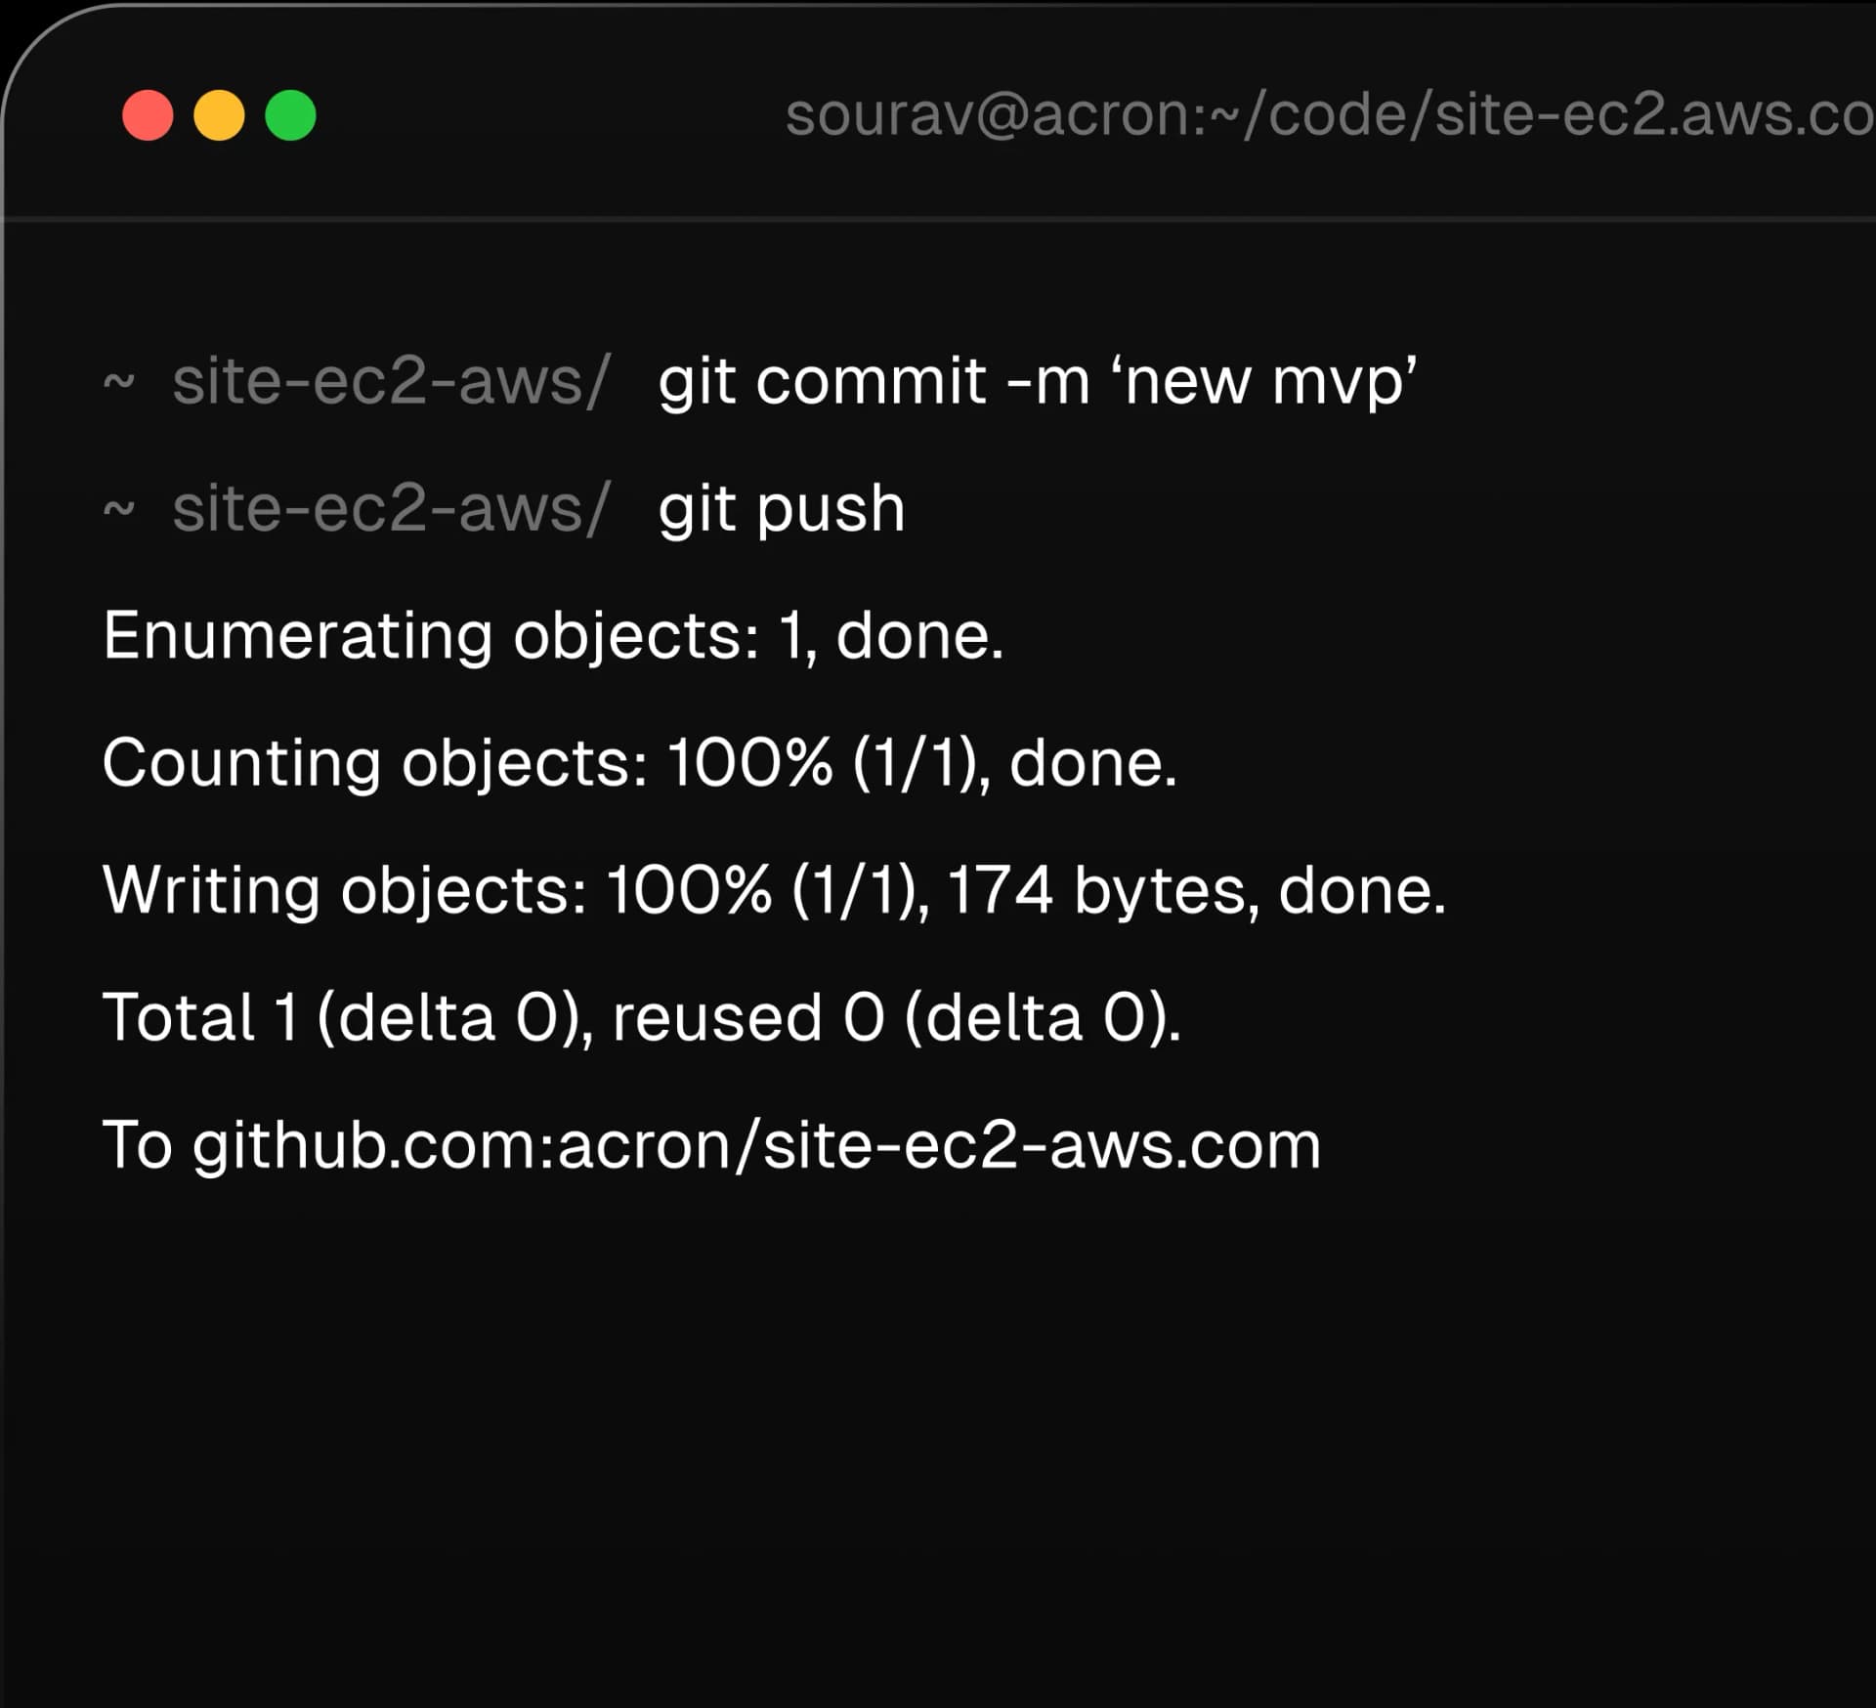Click the 'Enumerating objects: 1, done.' line
The height and width of the screenshot is (1708, 1876).
(553, 636)
